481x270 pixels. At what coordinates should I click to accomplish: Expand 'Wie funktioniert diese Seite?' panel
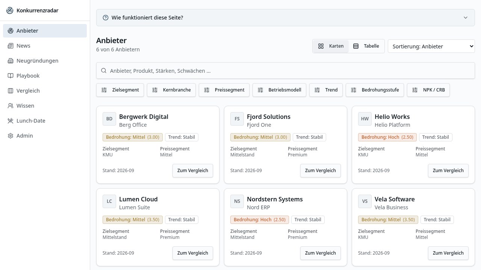coord(286,18)
